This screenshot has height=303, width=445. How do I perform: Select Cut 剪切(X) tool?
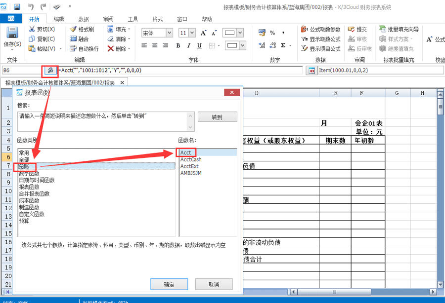click(x=42, y=29)
